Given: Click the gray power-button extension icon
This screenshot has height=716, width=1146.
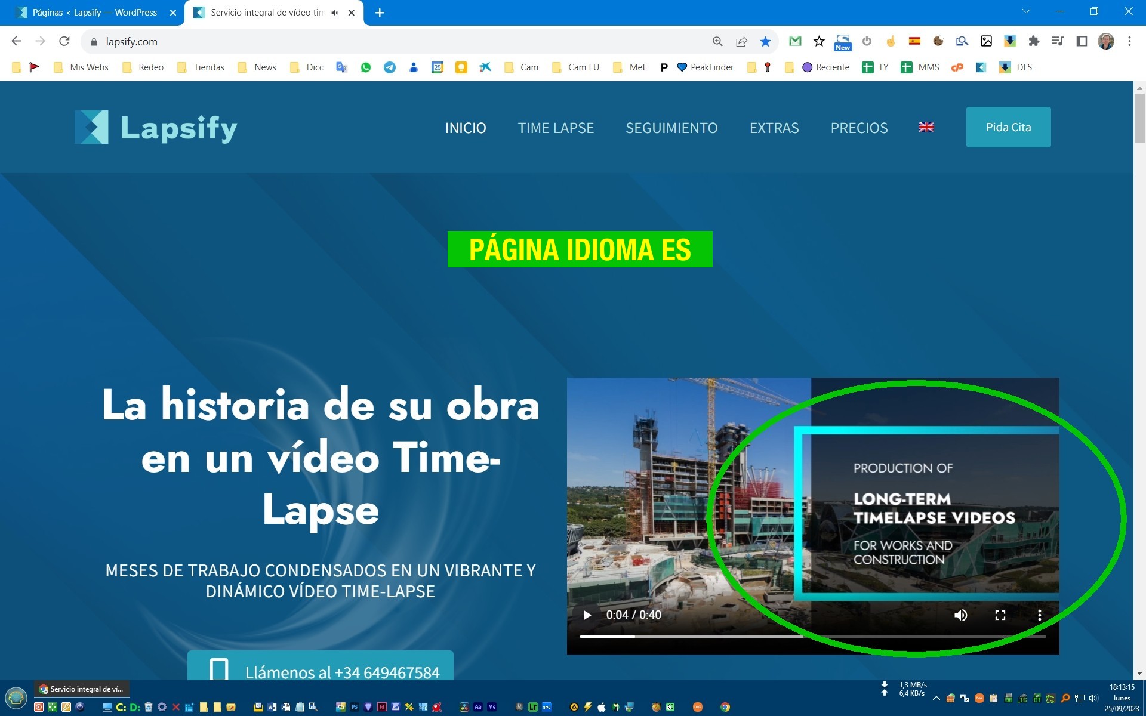Looking at the screenshot, I should tap(867, 41).
